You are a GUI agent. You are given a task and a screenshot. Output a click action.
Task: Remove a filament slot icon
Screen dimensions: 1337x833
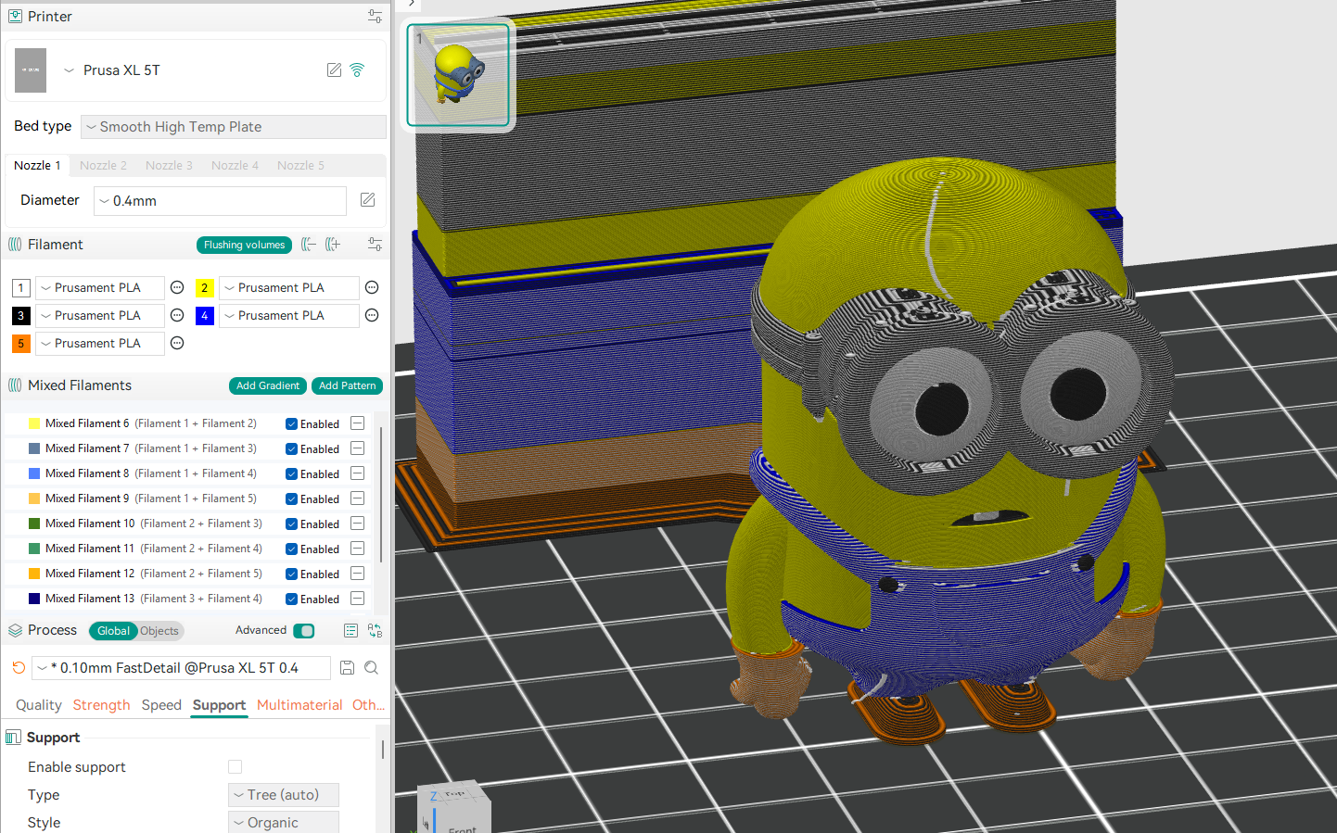(309, 245)
